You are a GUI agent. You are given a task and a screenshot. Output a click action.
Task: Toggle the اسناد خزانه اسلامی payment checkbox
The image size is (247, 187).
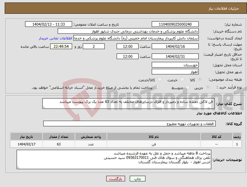click(x=157, y=87)
